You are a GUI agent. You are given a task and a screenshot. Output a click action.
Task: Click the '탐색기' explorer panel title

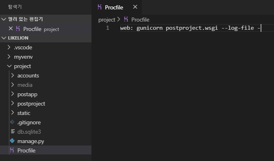(x=15, y=7)
